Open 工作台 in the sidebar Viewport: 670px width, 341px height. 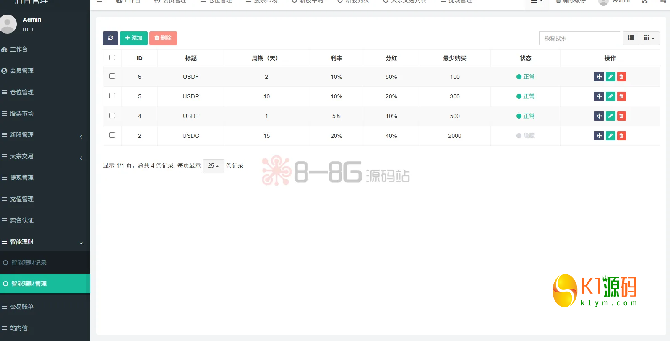[x=45, y=49]
